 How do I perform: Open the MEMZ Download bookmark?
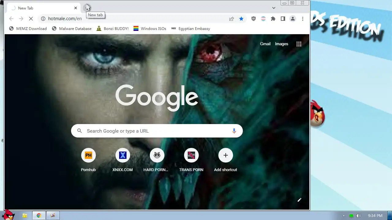28,28
